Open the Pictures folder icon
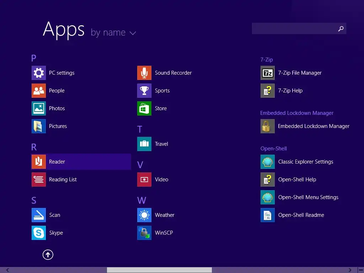364x273 pixels. 38,126
